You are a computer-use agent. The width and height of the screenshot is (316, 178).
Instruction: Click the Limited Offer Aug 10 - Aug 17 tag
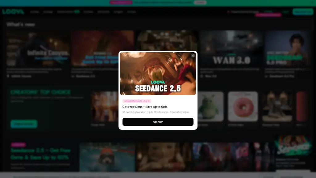(x=137, y=101)
